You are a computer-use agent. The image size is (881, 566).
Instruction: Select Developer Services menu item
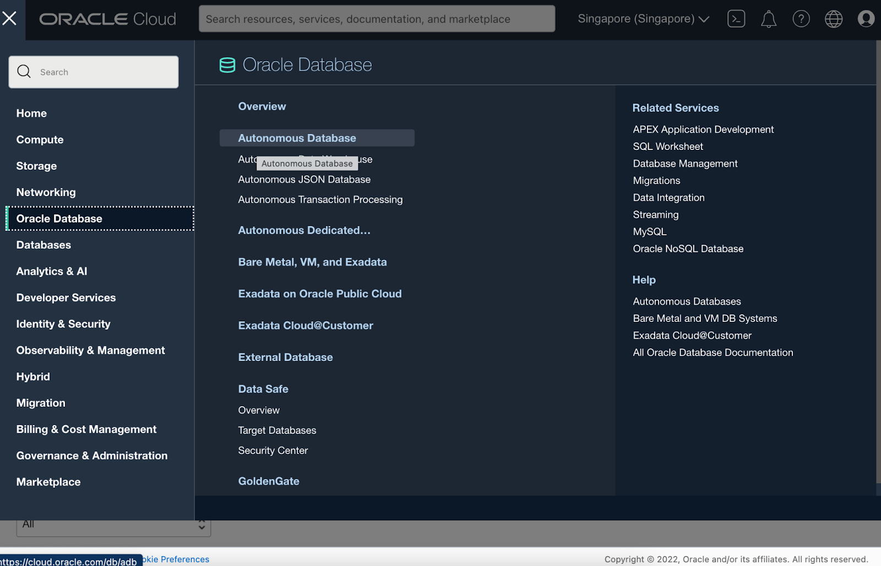click(66, 298)
